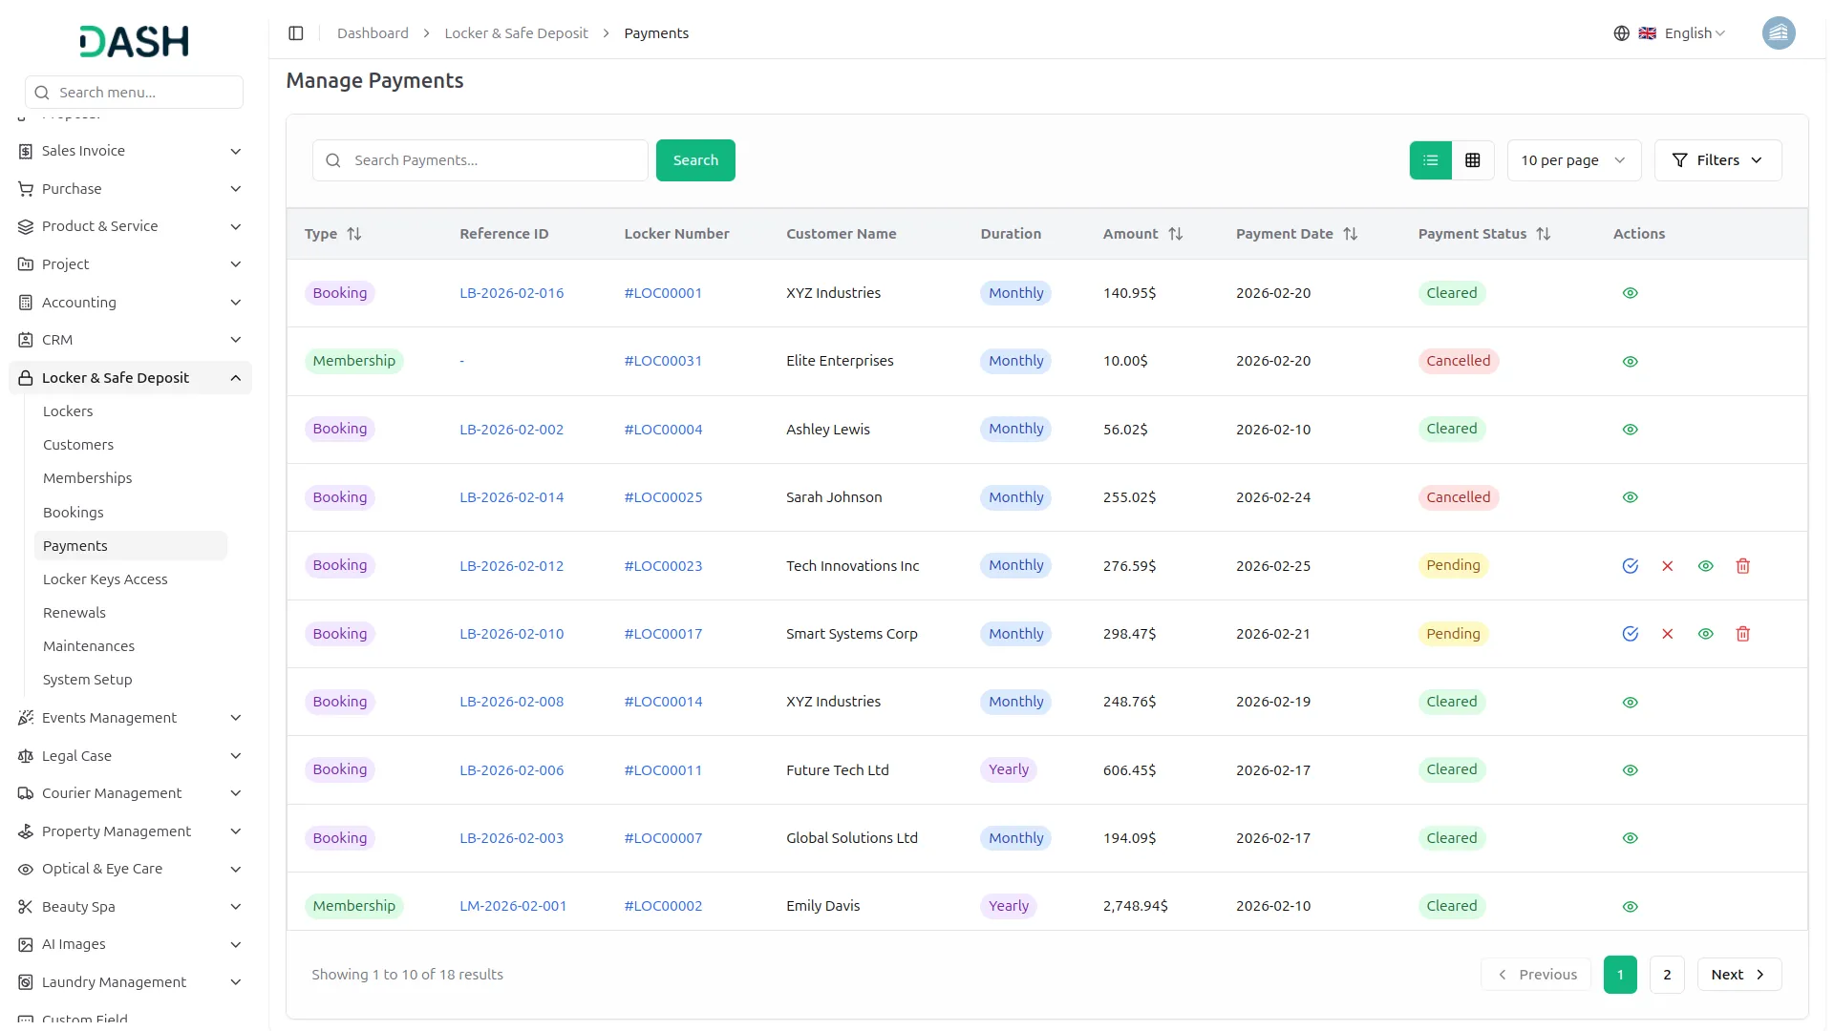
Task: Reject the pending payment for Smart Systems Corp
Action: 1668,633
